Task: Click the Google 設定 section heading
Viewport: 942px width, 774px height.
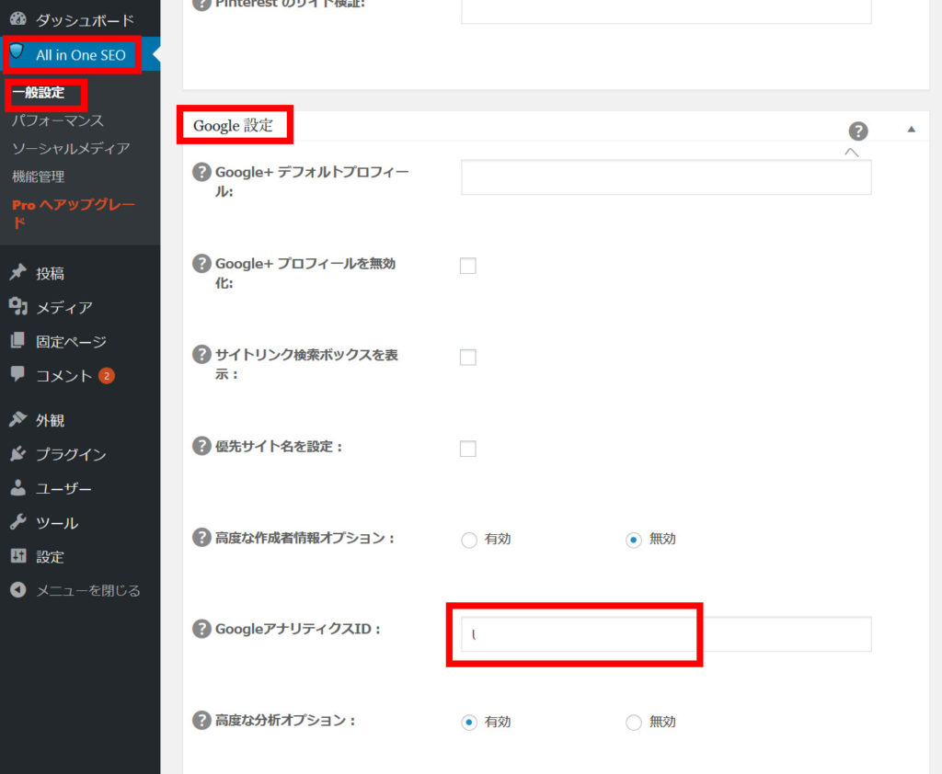Action: click(x=233, y=126)
